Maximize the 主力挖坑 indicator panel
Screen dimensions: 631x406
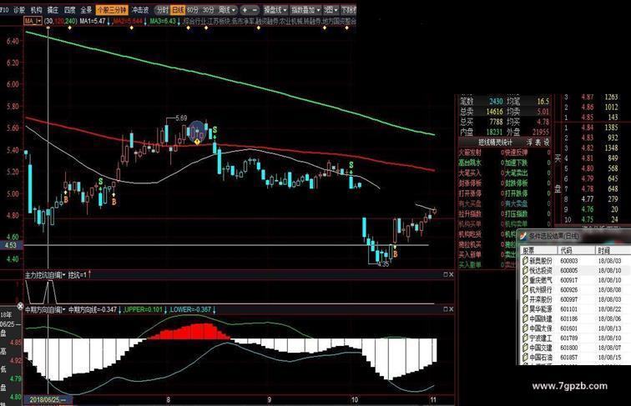coord(446,274)
